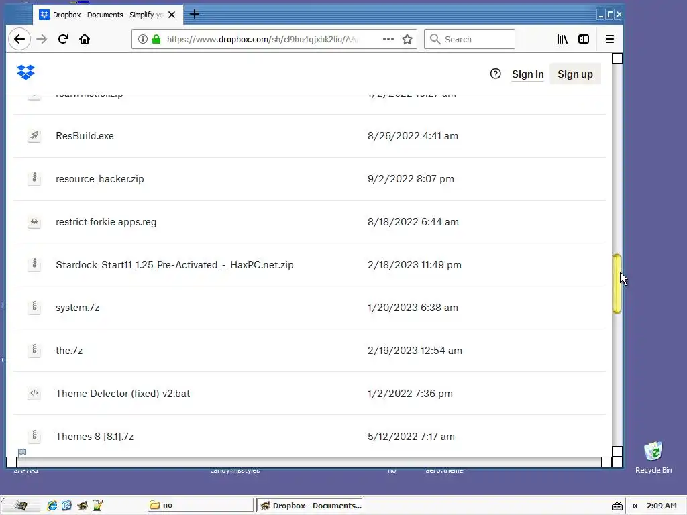The width and height of the screenshot is (687, 515).
Task: Open the Start menu button
Action: point(20,506)
